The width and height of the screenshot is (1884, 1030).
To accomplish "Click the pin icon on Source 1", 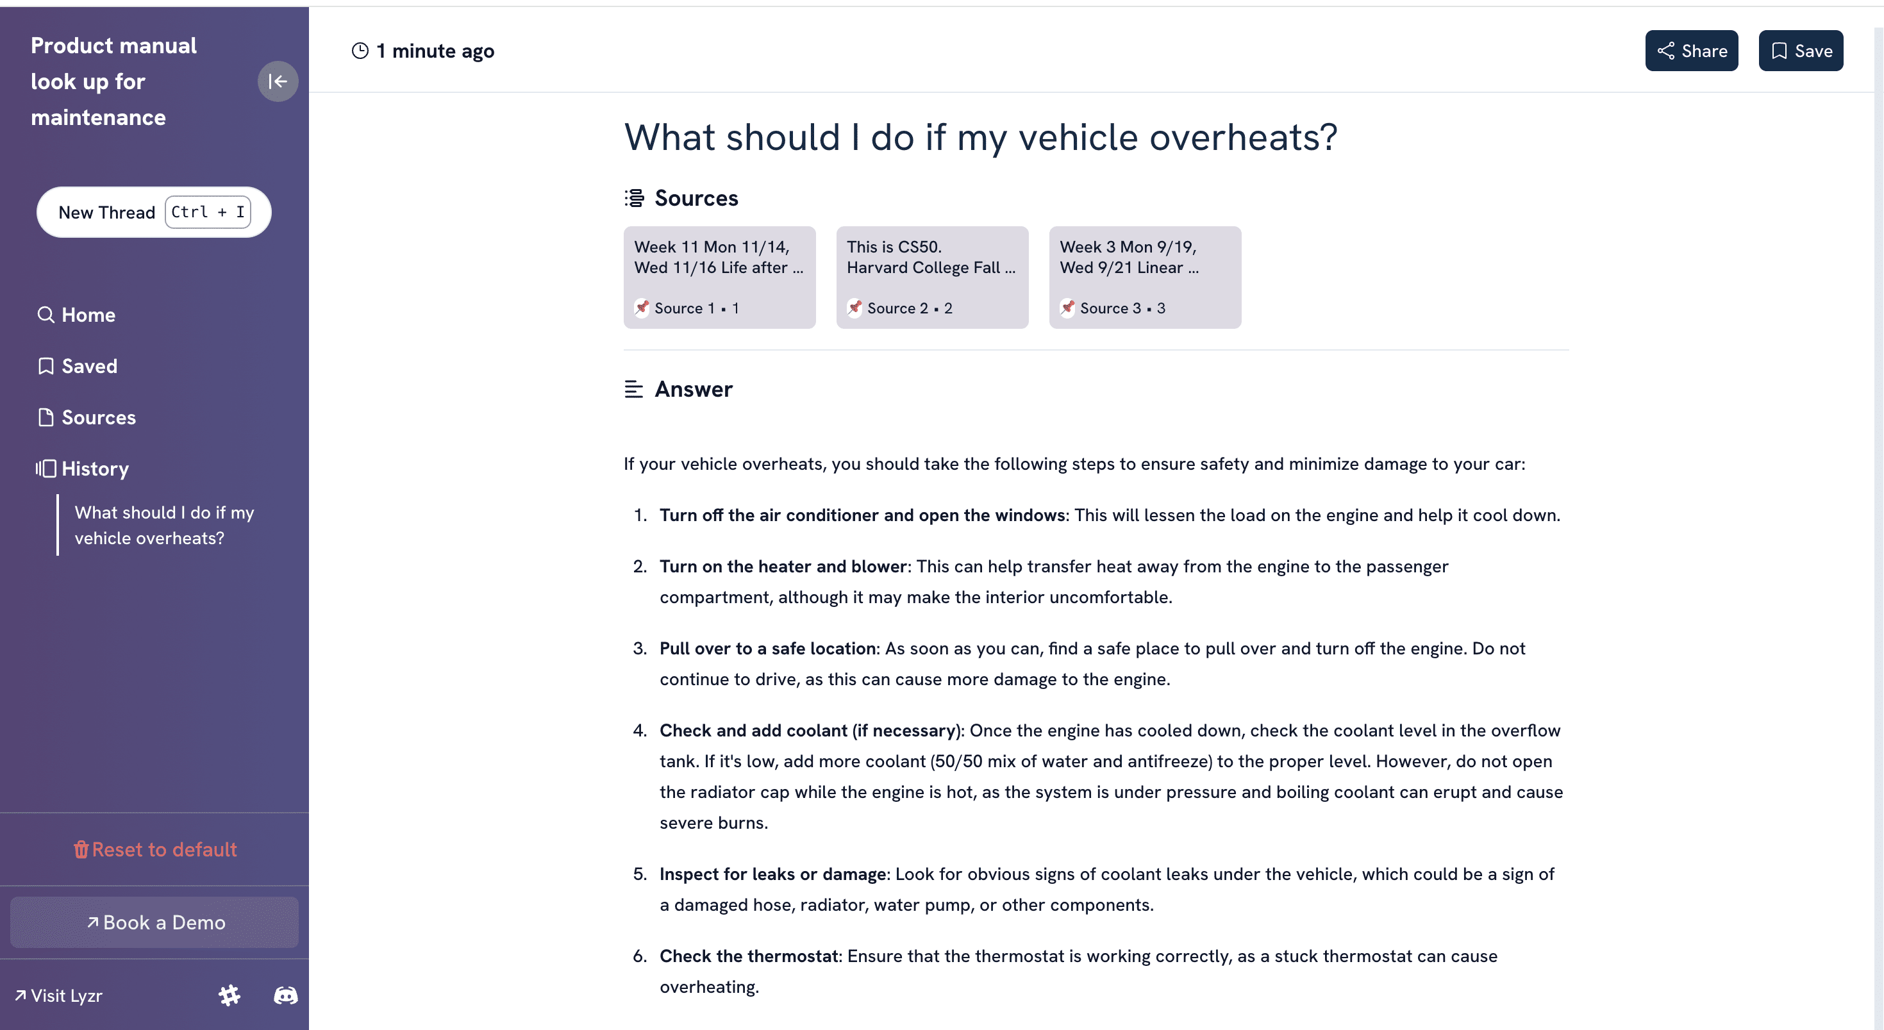I will (642, 308).
